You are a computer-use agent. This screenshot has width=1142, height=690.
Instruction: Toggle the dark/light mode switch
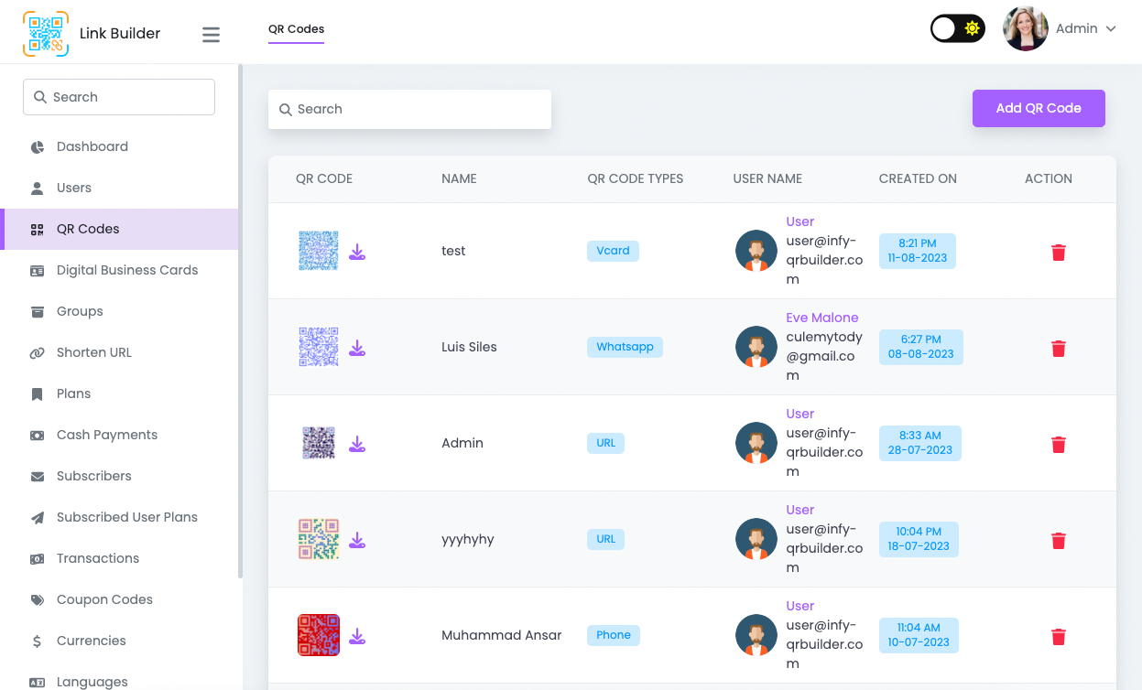957,28
